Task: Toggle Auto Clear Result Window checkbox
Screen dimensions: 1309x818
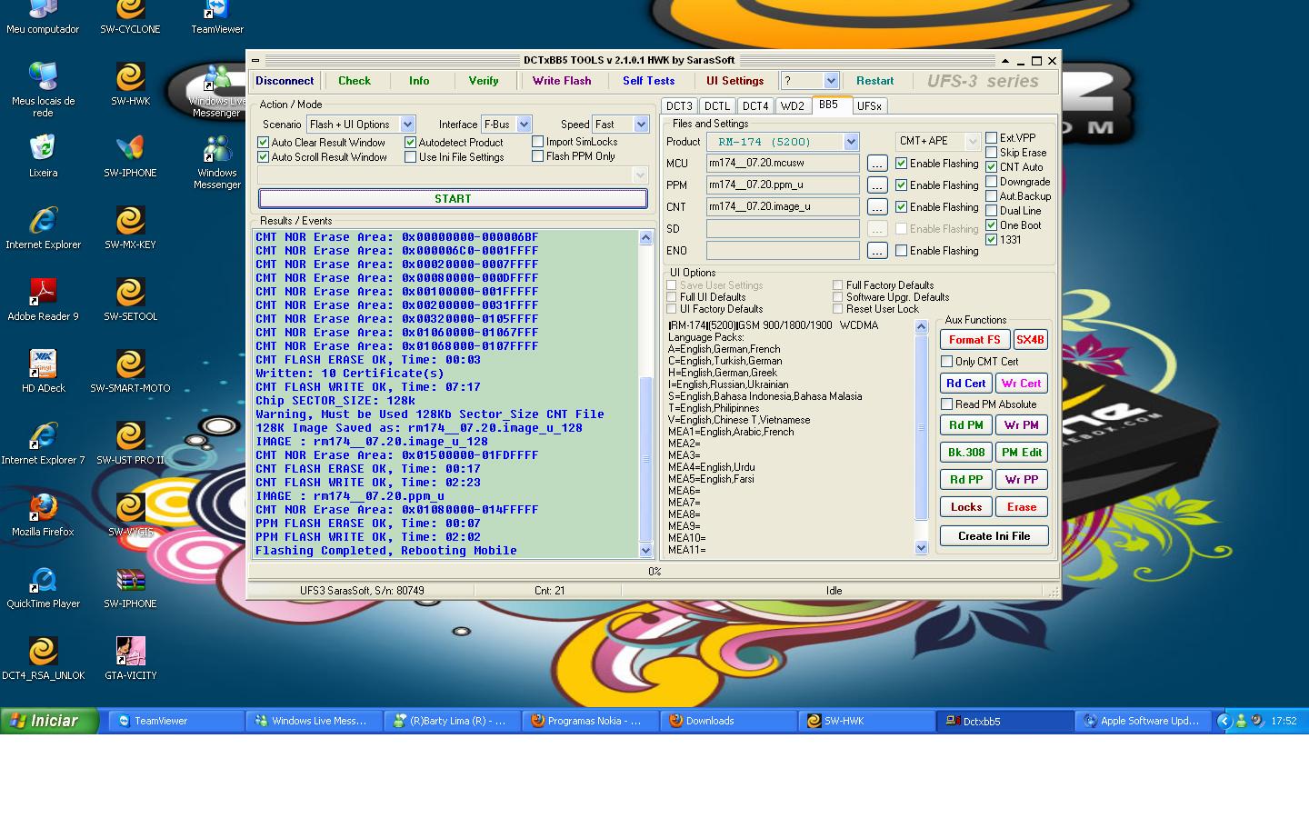Action: [263, 143]
